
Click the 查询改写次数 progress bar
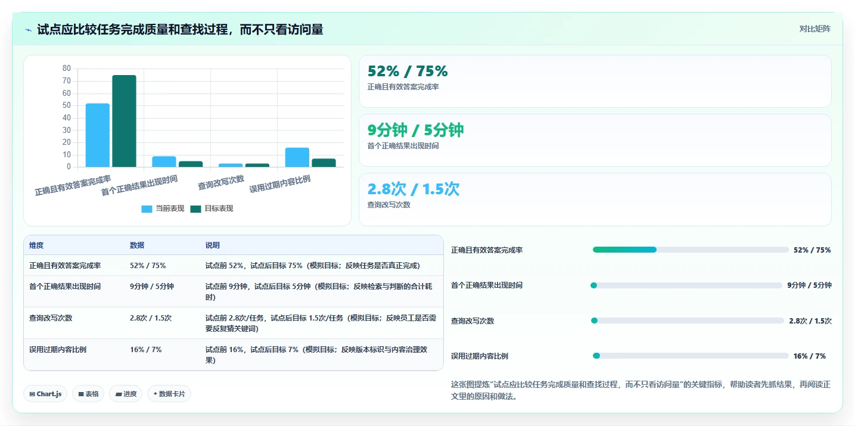688,321
